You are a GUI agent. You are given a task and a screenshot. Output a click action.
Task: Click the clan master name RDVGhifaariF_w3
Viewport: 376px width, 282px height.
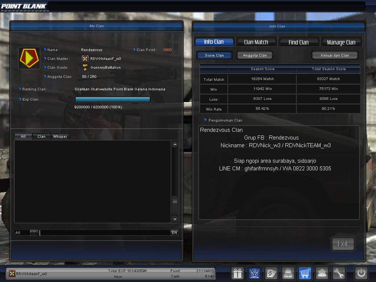click(105, 58)
